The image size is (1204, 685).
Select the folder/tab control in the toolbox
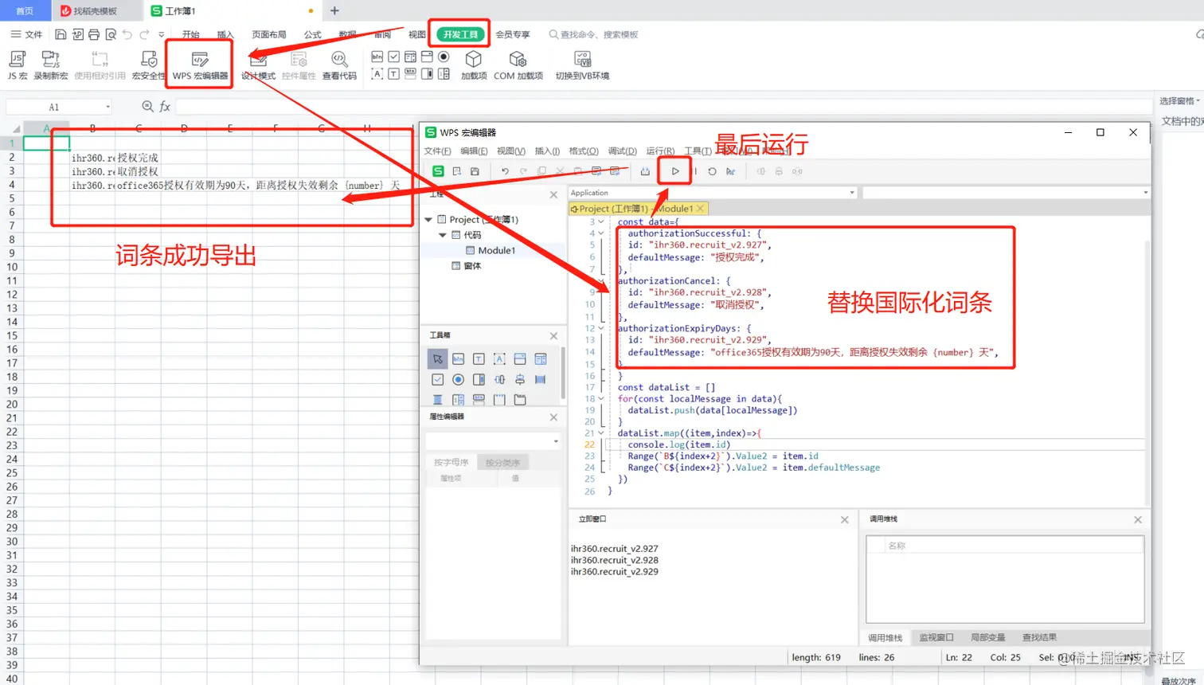pyautogui.click(x=520, y=400)
